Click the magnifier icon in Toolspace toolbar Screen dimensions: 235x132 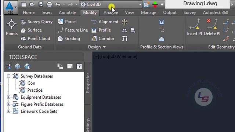[18, 66]
